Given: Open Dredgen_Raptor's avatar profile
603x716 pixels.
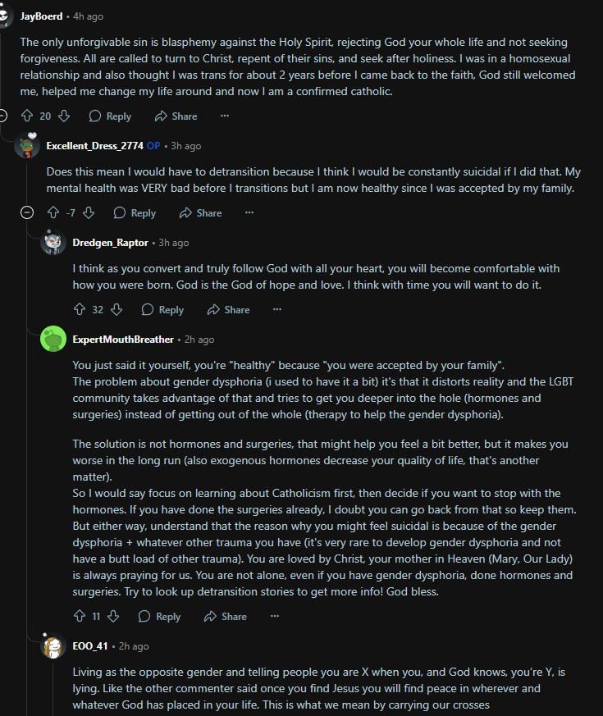Looking at the screenshot, I should [53, 242].
